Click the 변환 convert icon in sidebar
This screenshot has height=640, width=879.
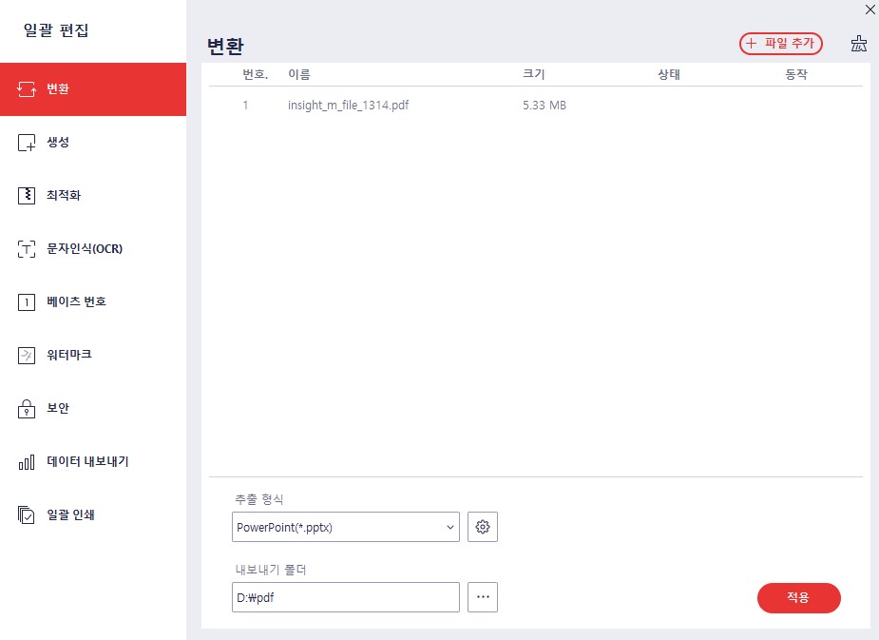(27, 89)
